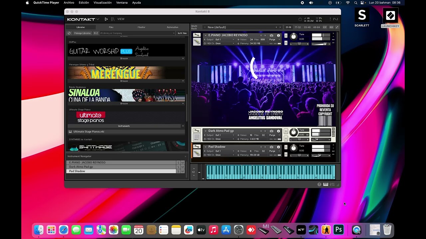Viewport: 426px width, 239px height.
Task: Select rack page 17-32
Action: [x=298, y=27]
